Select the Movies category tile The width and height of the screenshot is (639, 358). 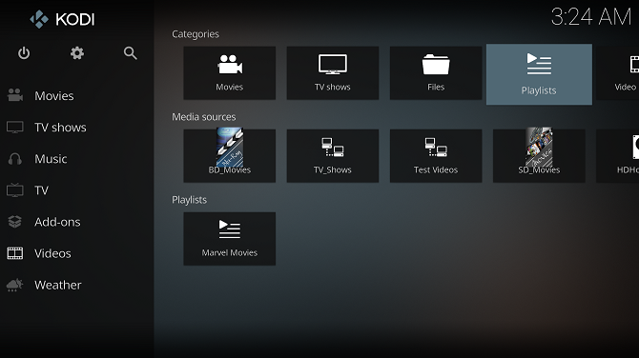click(x=230, y=72)
